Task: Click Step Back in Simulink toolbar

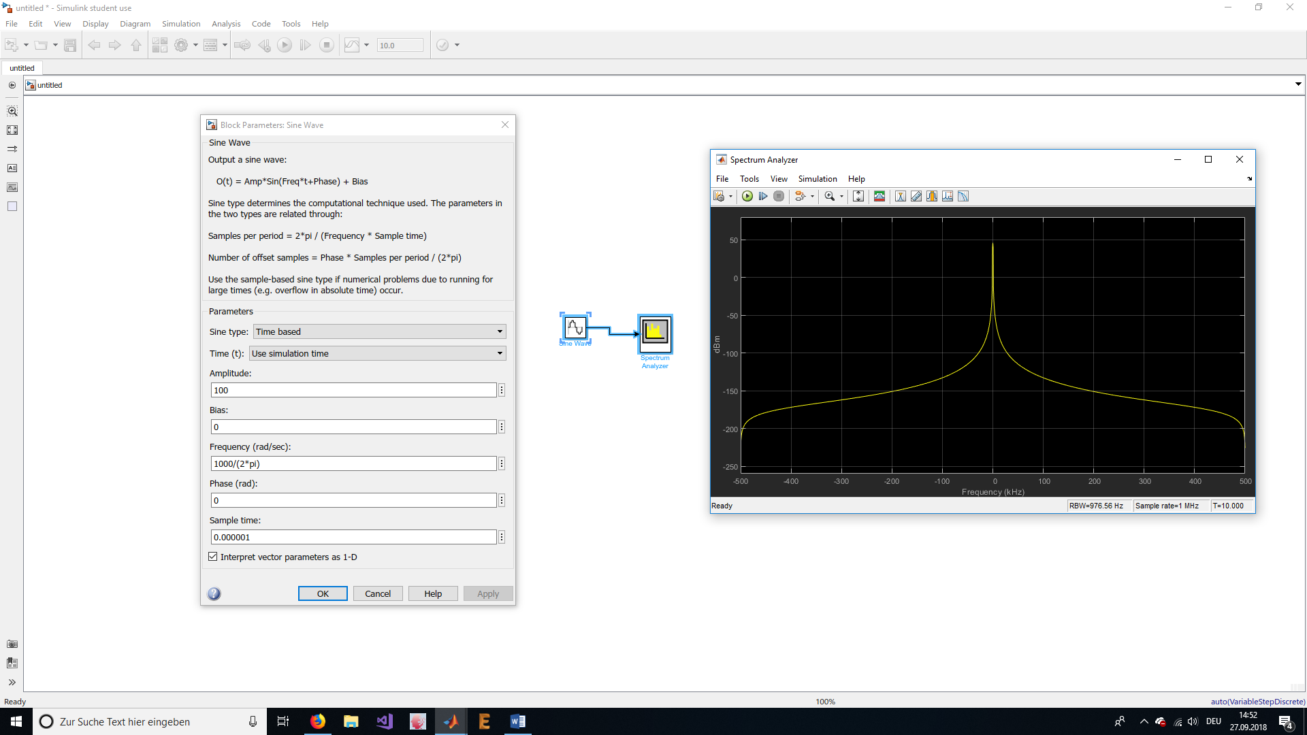Action: [264, 46]
